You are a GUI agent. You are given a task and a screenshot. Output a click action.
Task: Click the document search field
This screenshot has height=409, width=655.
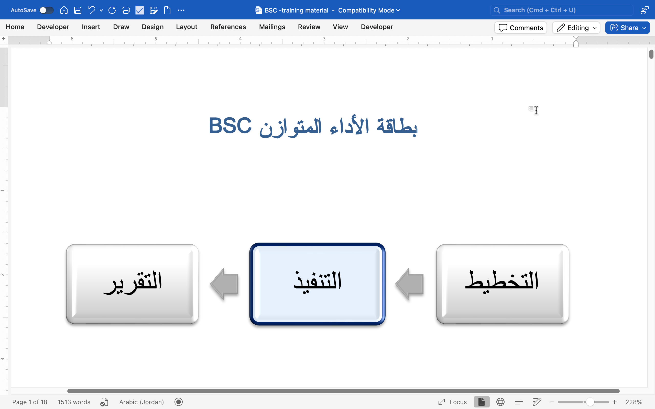pyautogui.click(x=562, y=10)
